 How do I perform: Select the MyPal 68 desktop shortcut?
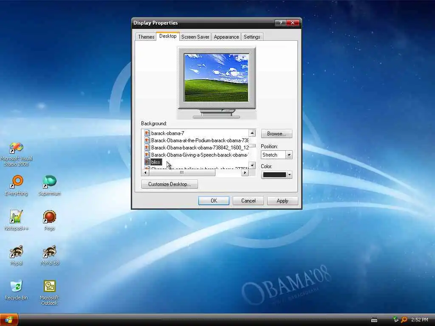click(49, 255)
